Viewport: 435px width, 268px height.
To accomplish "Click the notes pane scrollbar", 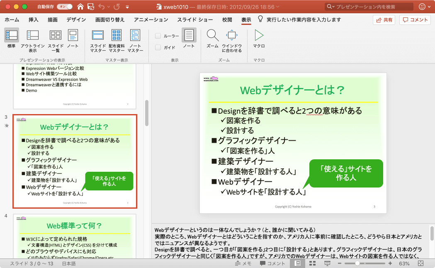I will click(432, 233).
